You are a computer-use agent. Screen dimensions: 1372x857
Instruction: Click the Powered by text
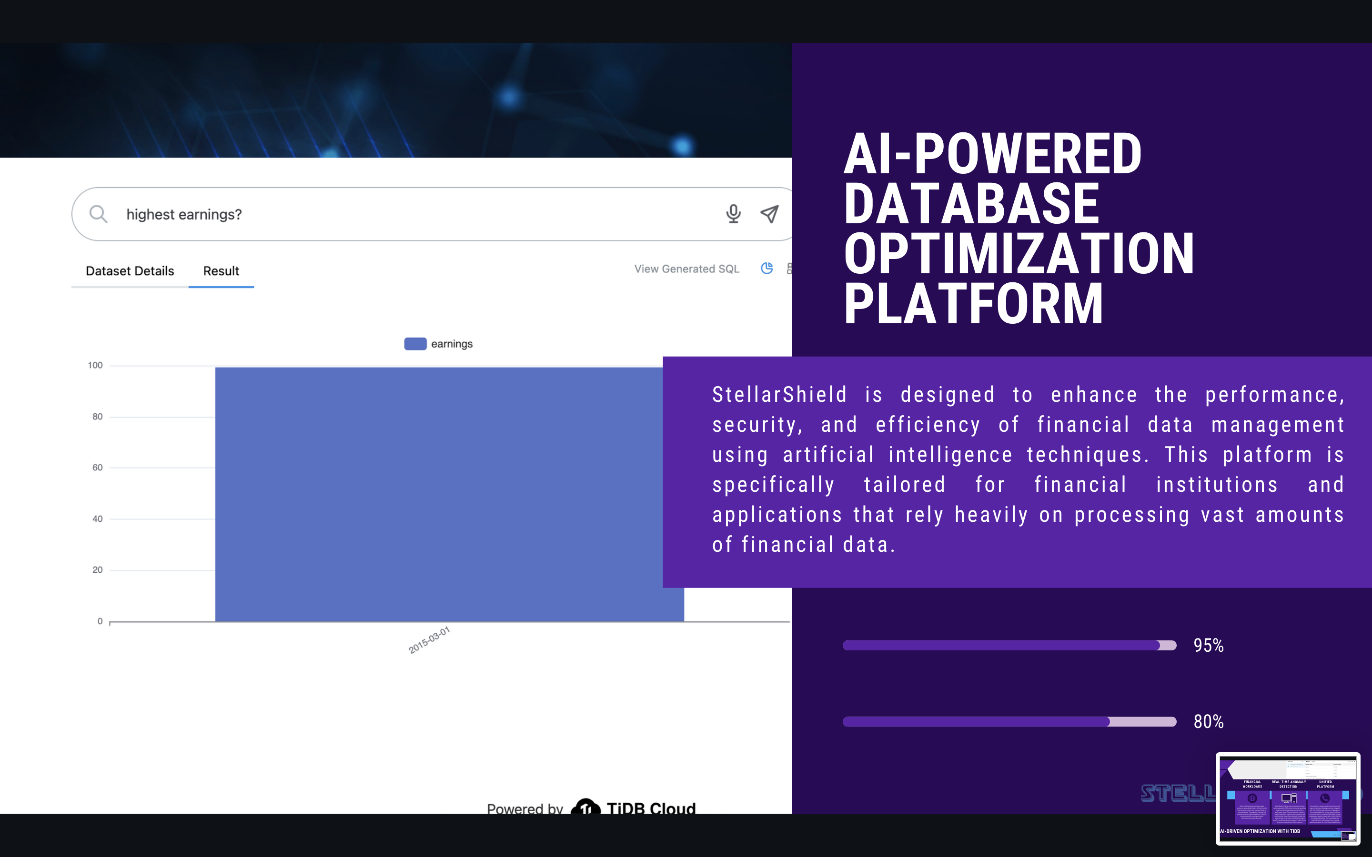coord(525,808)
